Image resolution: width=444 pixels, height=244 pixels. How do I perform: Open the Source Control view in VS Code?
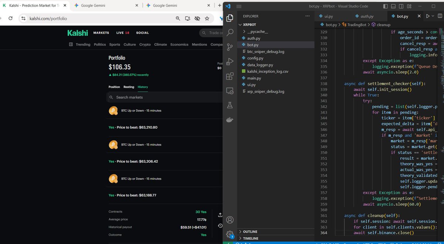[230, 47]
